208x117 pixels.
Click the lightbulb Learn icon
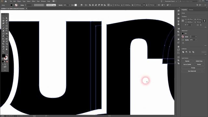(x=162, y=1)
